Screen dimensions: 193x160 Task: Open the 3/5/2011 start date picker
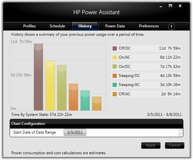coord(75,133)
